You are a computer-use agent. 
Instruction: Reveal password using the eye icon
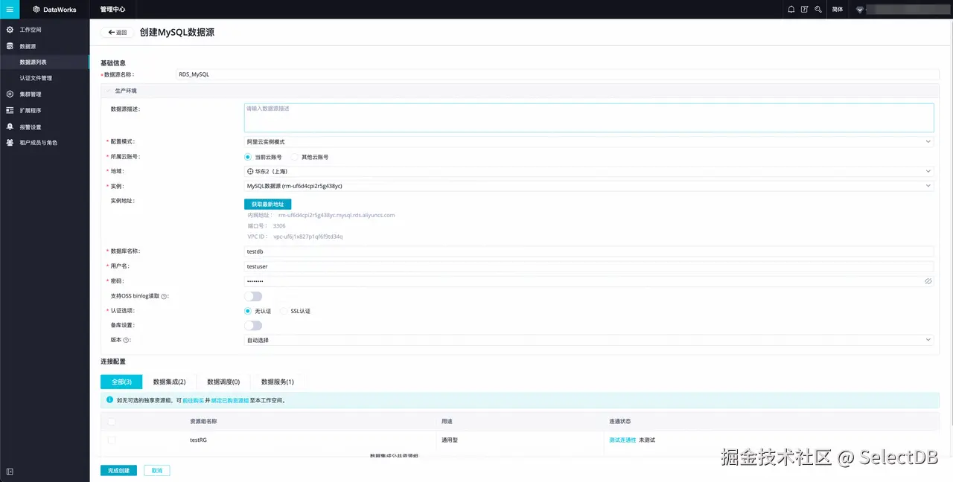928,280
